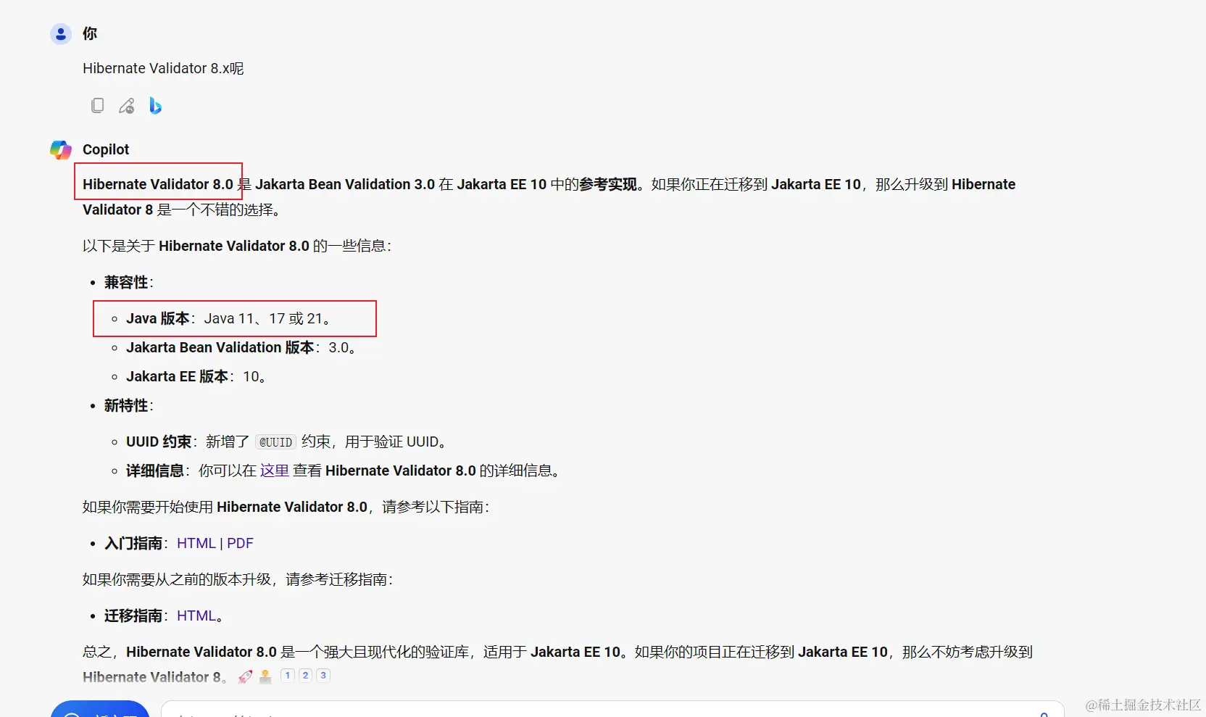The width and height of the screenshot is (1206, 717).
Task: Open the PDF getting-started guide link
Action: point(240,543)
